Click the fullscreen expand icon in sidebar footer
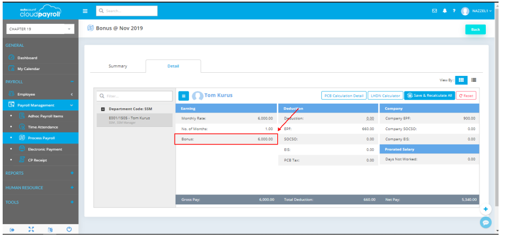 (31, 229)
